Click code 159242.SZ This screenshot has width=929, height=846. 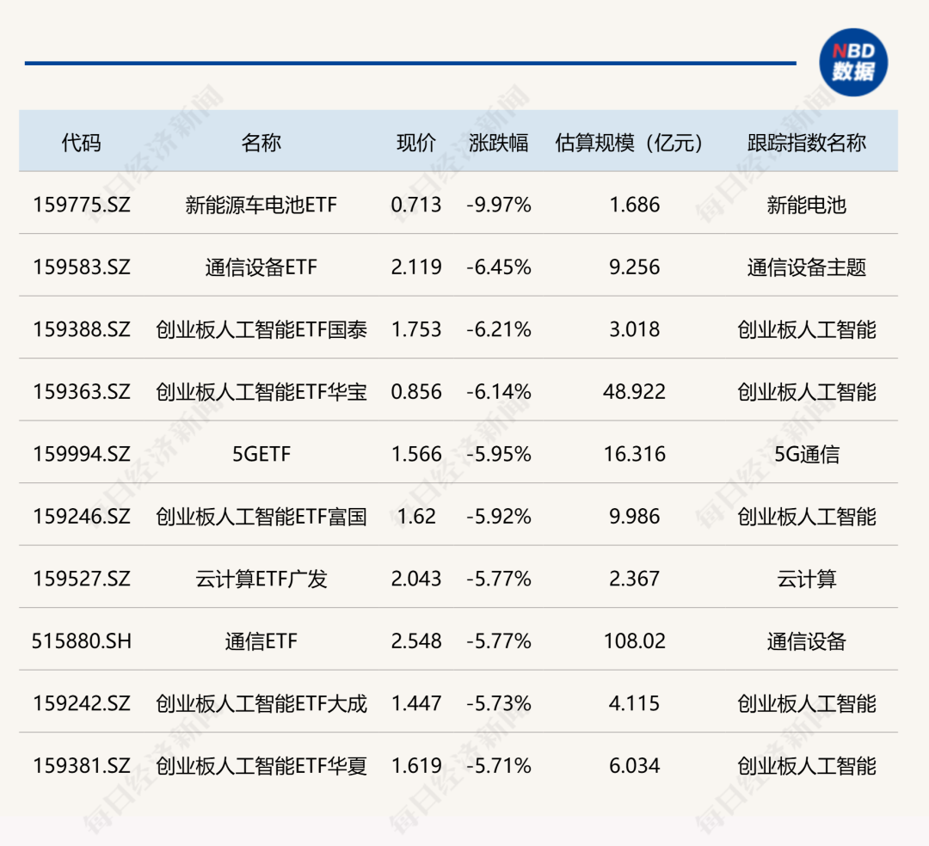81,703
